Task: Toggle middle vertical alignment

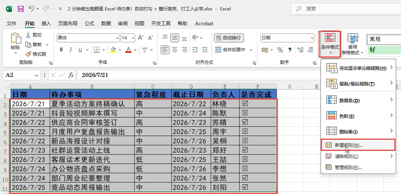Action: point(175,38)
